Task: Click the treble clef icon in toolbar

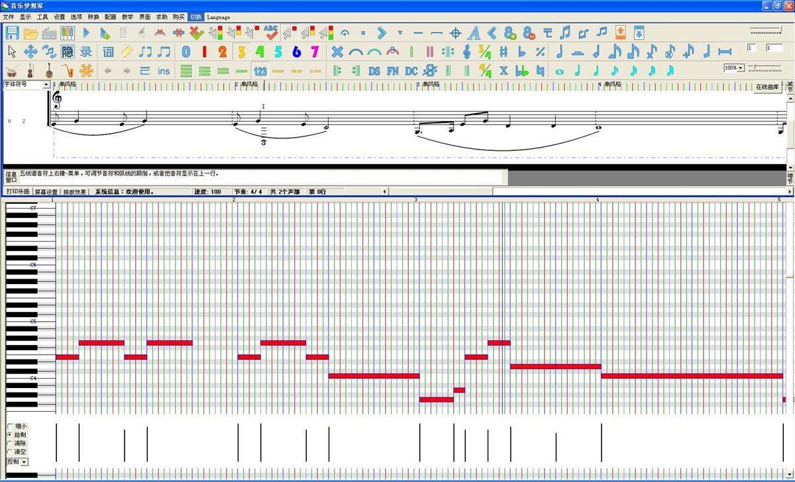Action: tap(466, 52)
